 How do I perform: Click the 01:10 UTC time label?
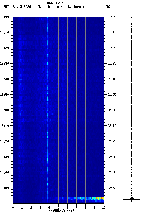[112, 32]
